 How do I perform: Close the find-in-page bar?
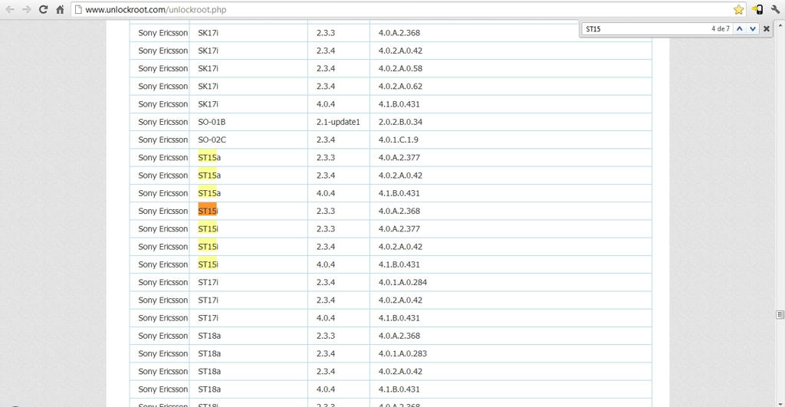(767, 29)
